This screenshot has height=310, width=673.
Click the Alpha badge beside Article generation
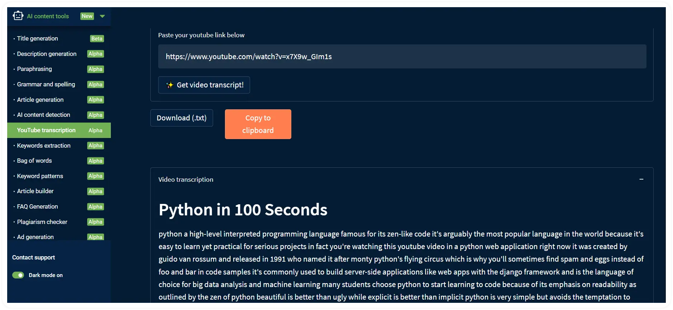(95, 100)
